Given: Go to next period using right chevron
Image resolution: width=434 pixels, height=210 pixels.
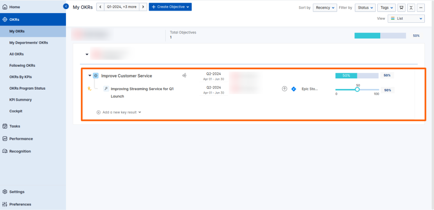Looking at the screenshot, I should (143, 7).
